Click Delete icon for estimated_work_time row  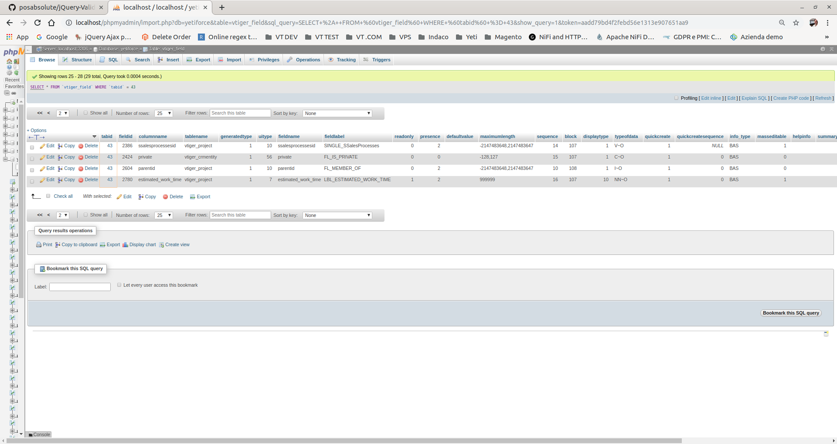coord(81,180)
